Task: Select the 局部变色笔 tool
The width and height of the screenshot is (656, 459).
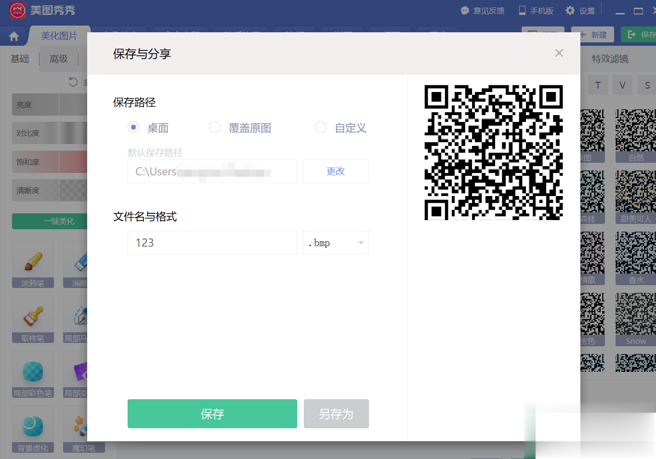Action: [76, 374]
